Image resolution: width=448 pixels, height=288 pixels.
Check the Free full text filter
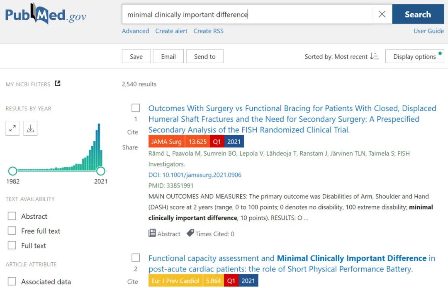tap(12, 231)
